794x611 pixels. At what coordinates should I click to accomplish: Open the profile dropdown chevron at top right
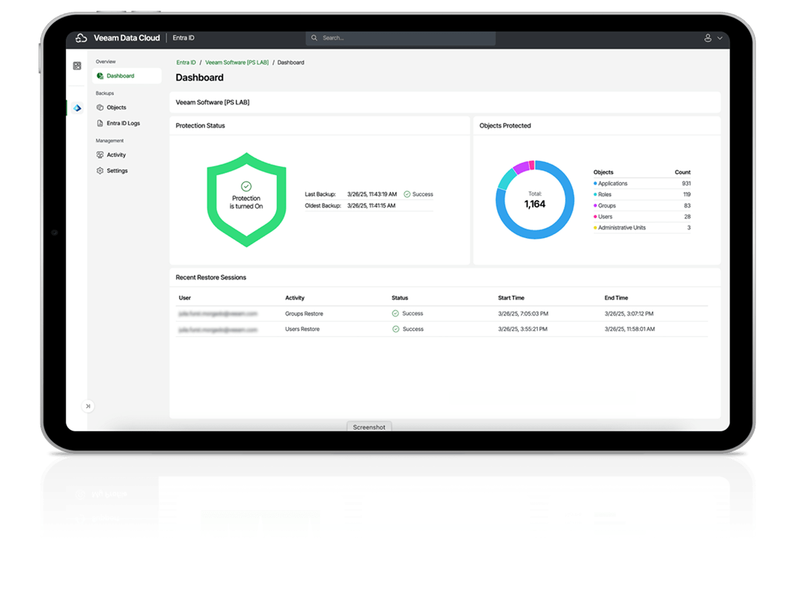pyautogui.click(x=718, y=38)
